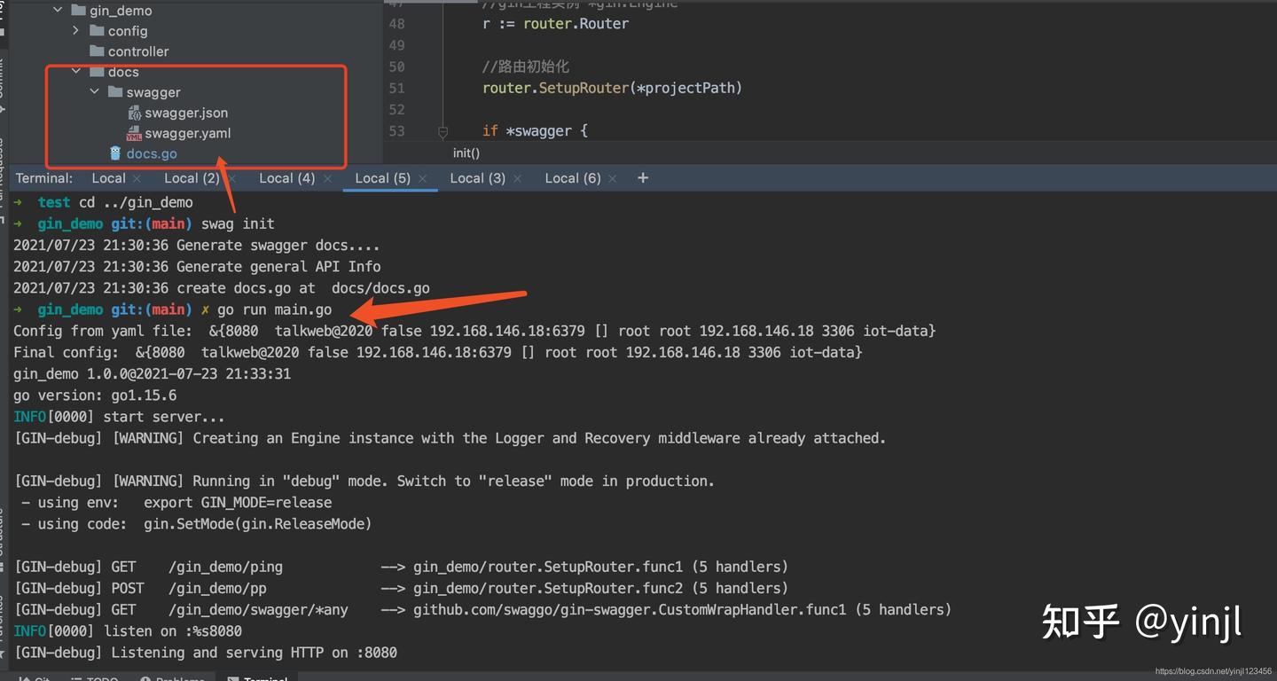The image size is (1277, 681).
Task: Collapse the gin_demo project folder
Action: pyautogui.click(x=59, y=10)
